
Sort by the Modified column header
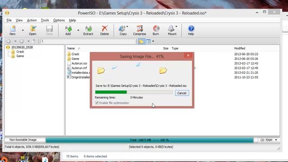coord(239,48)
